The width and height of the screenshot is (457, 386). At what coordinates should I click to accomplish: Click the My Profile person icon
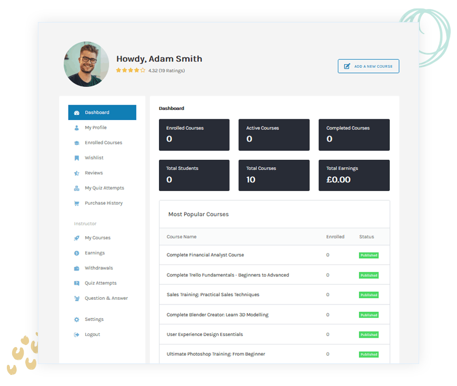coord(76,128)
